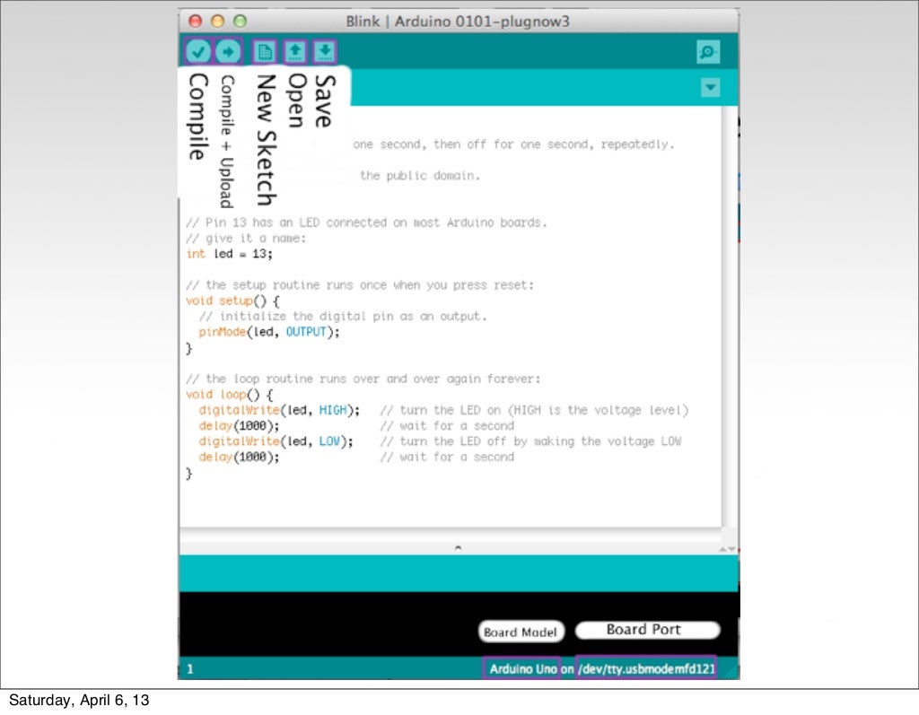Screen dimensions: 919x715
Task: Click 'Arduino Uno' board name in status bar
Action: pyautogui.click(x=523, y=668)
